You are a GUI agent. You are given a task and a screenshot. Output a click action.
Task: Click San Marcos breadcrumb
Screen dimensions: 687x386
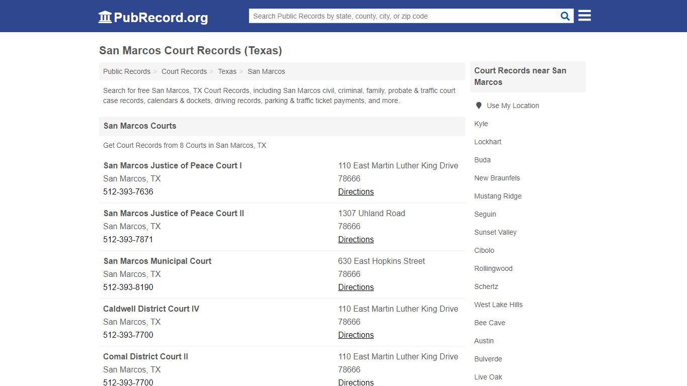[x=266, y=71]
